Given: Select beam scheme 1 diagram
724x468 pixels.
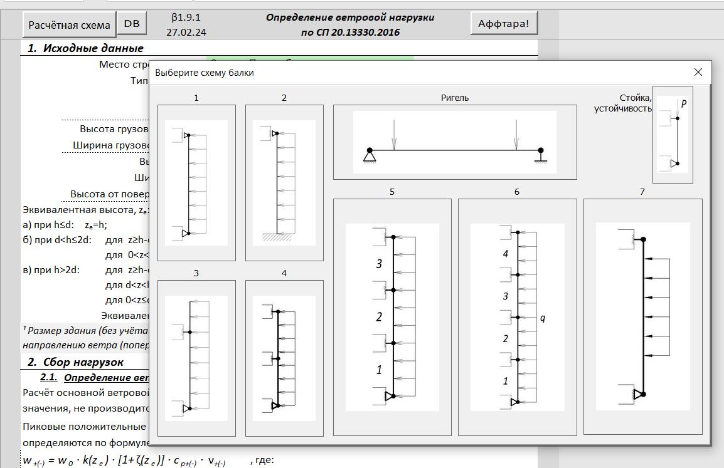Looking at the screenshot, I should pos(196,182).
